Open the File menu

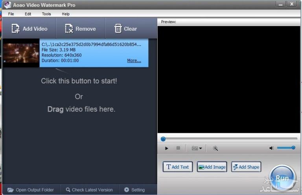11,14
